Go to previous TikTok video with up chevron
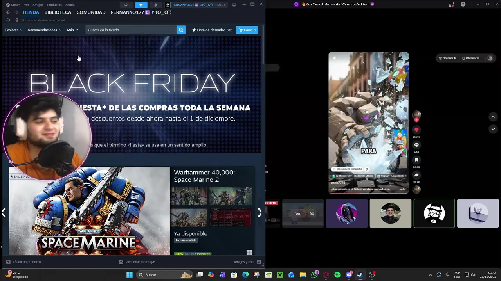The image size is (501, 281). (493, 117)
